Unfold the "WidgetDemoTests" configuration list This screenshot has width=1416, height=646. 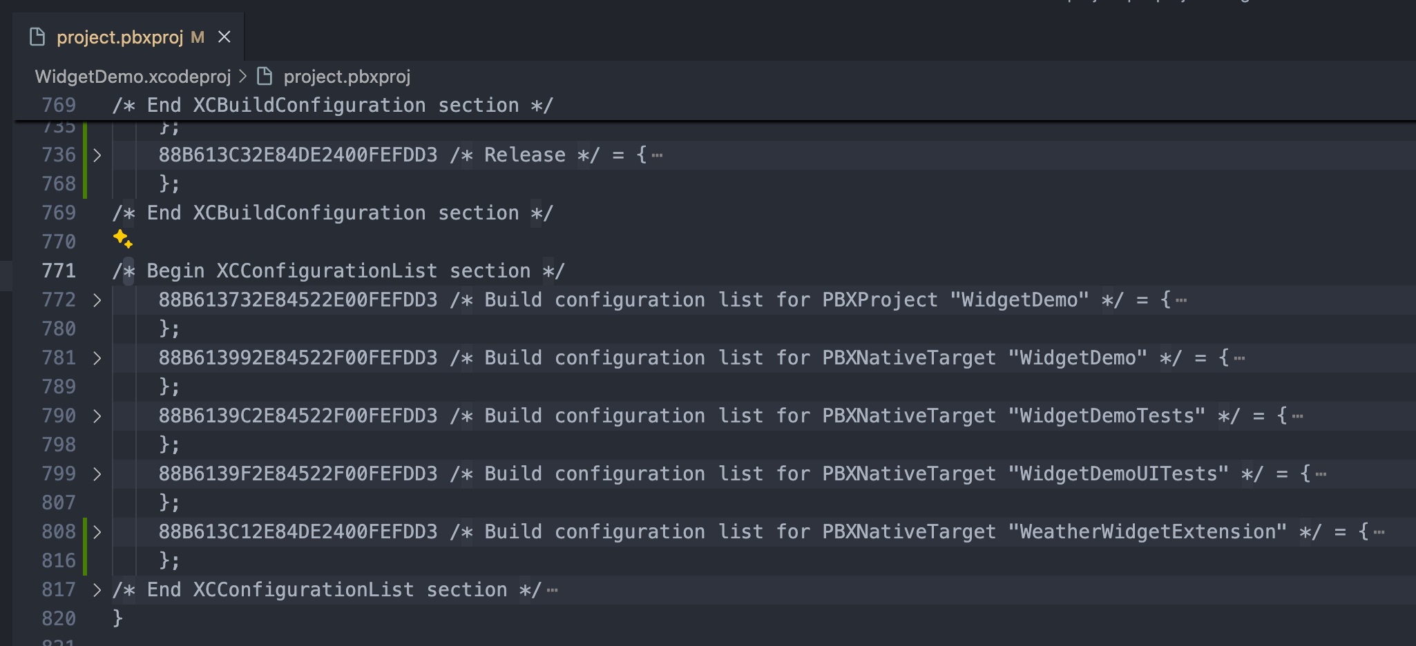coord(97,416)
